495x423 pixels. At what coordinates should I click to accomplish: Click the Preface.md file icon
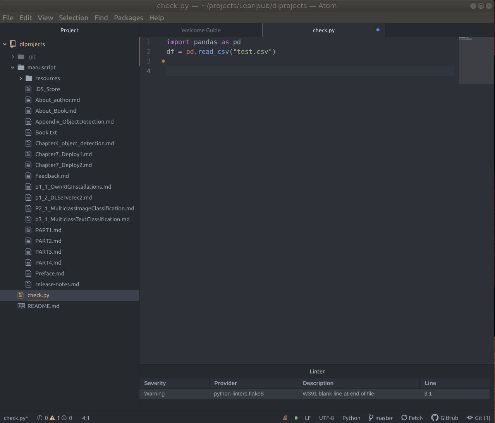coord(28,273)
